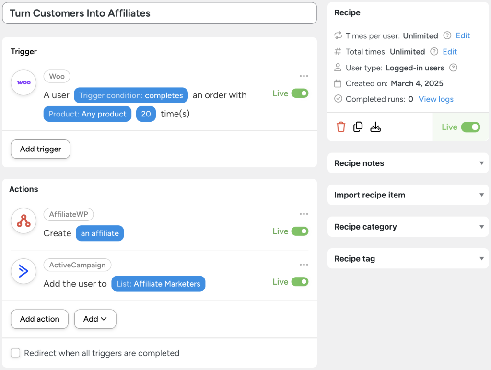Click the ActiveCampaign app icon
Screen dimensions: 491x370
[x=23, y=271]
